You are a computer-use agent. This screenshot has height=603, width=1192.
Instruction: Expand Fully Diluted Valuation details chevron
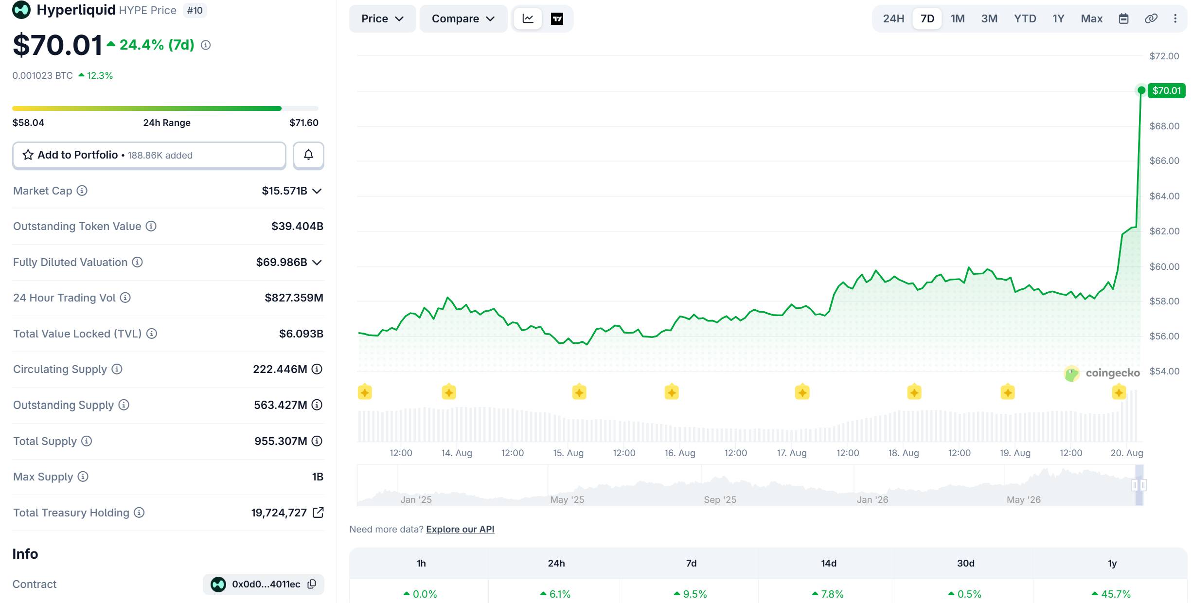point(317,263)
